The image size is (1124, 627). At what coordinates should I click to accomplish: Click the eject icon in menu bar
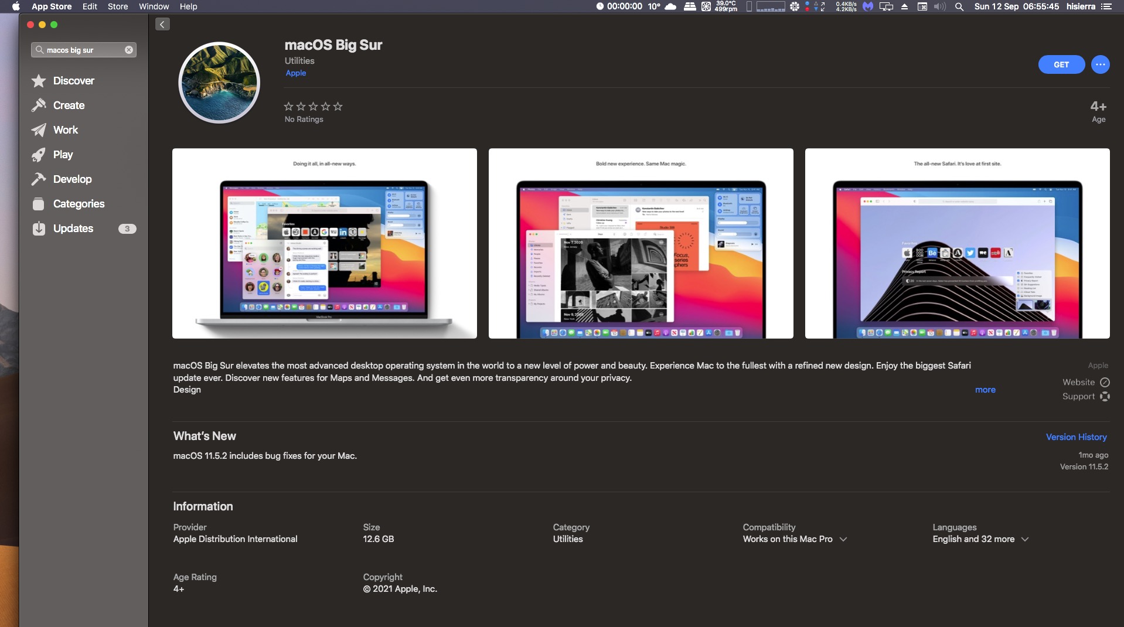coord(904,6)
